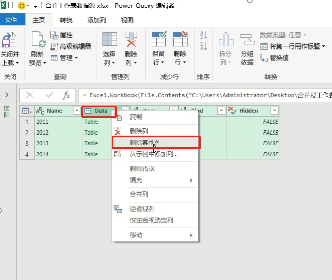The height and width of the screenshot is (280, 332).
Task: Sort ascending with the A-Z icon
Action: tap(203, 35)
